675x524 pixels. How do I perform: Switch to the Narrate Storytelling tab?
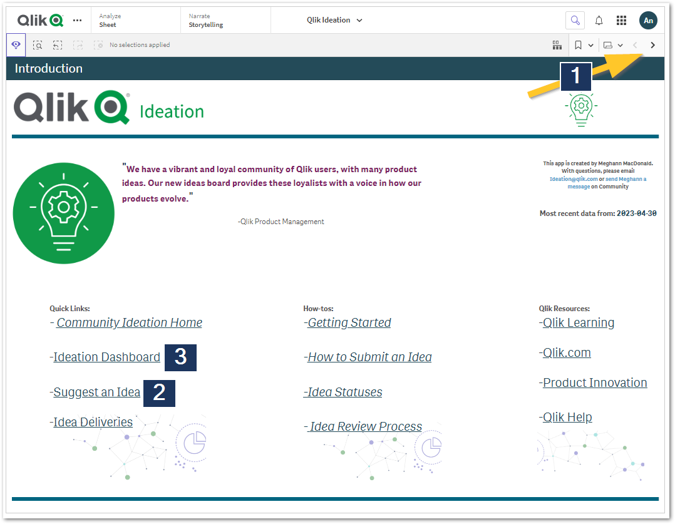[207, 19]
